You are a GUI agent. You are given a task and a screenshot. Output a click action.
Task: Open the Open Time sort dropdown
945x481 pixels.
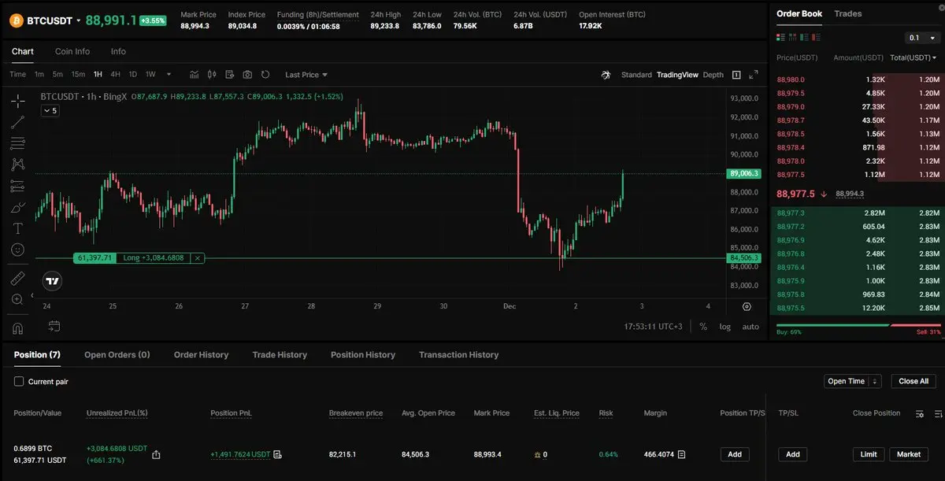click(x=852, y=381)
